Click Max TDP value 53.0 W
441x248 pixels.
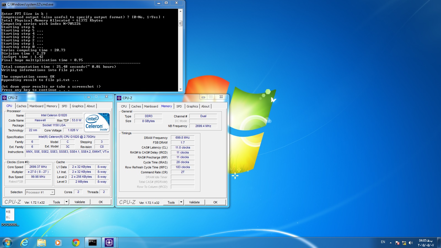[x=77, y=120]
